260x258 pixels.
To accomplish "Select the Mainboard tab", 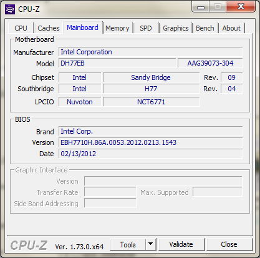I will pyautogui.click(x=82, y=27).
